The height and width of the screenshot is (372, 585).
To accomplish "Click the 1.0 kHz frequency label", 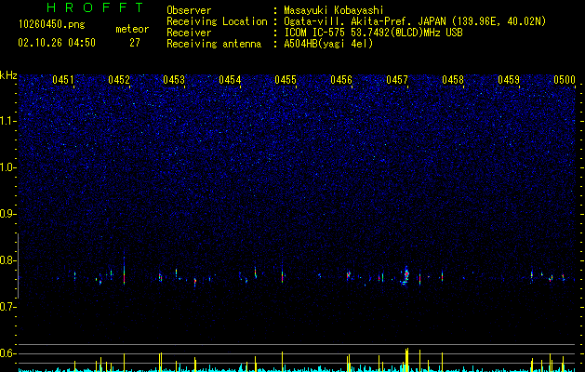I will click(x=8, y=167).
